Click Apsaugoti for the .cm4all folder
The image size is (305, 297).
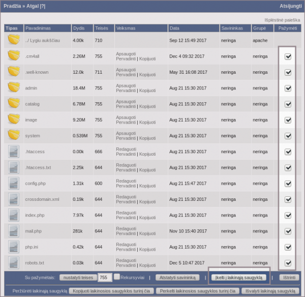(x=126, y=54)
